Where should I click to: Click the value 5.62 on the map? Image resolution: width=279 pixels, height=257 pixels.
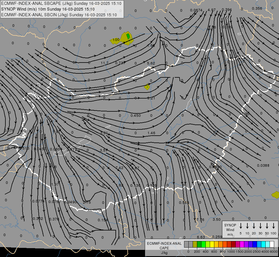pyautogui.click(x=151, y=63)
